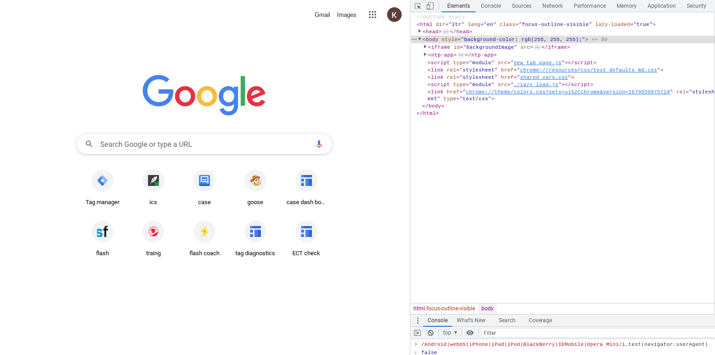Screen dimensions: 715x355
Task: Expand the ntp-app node
Action: click(425, 55)
